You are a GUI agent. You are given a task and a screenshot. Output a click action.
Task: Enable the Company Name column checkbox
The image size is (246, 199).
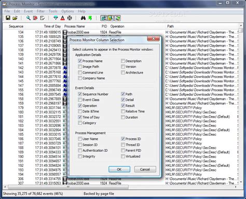(80, 78)
